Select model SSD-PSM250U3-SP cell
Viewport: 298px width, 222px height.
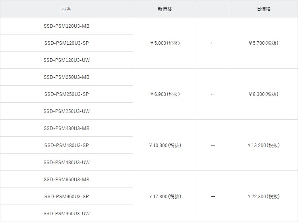[x=66, y=94]
